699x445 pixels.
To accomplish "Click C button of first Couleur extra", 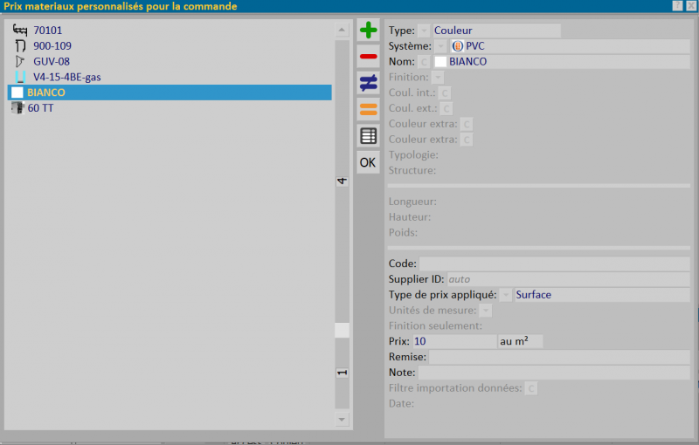I will click(x=467, y=124).
